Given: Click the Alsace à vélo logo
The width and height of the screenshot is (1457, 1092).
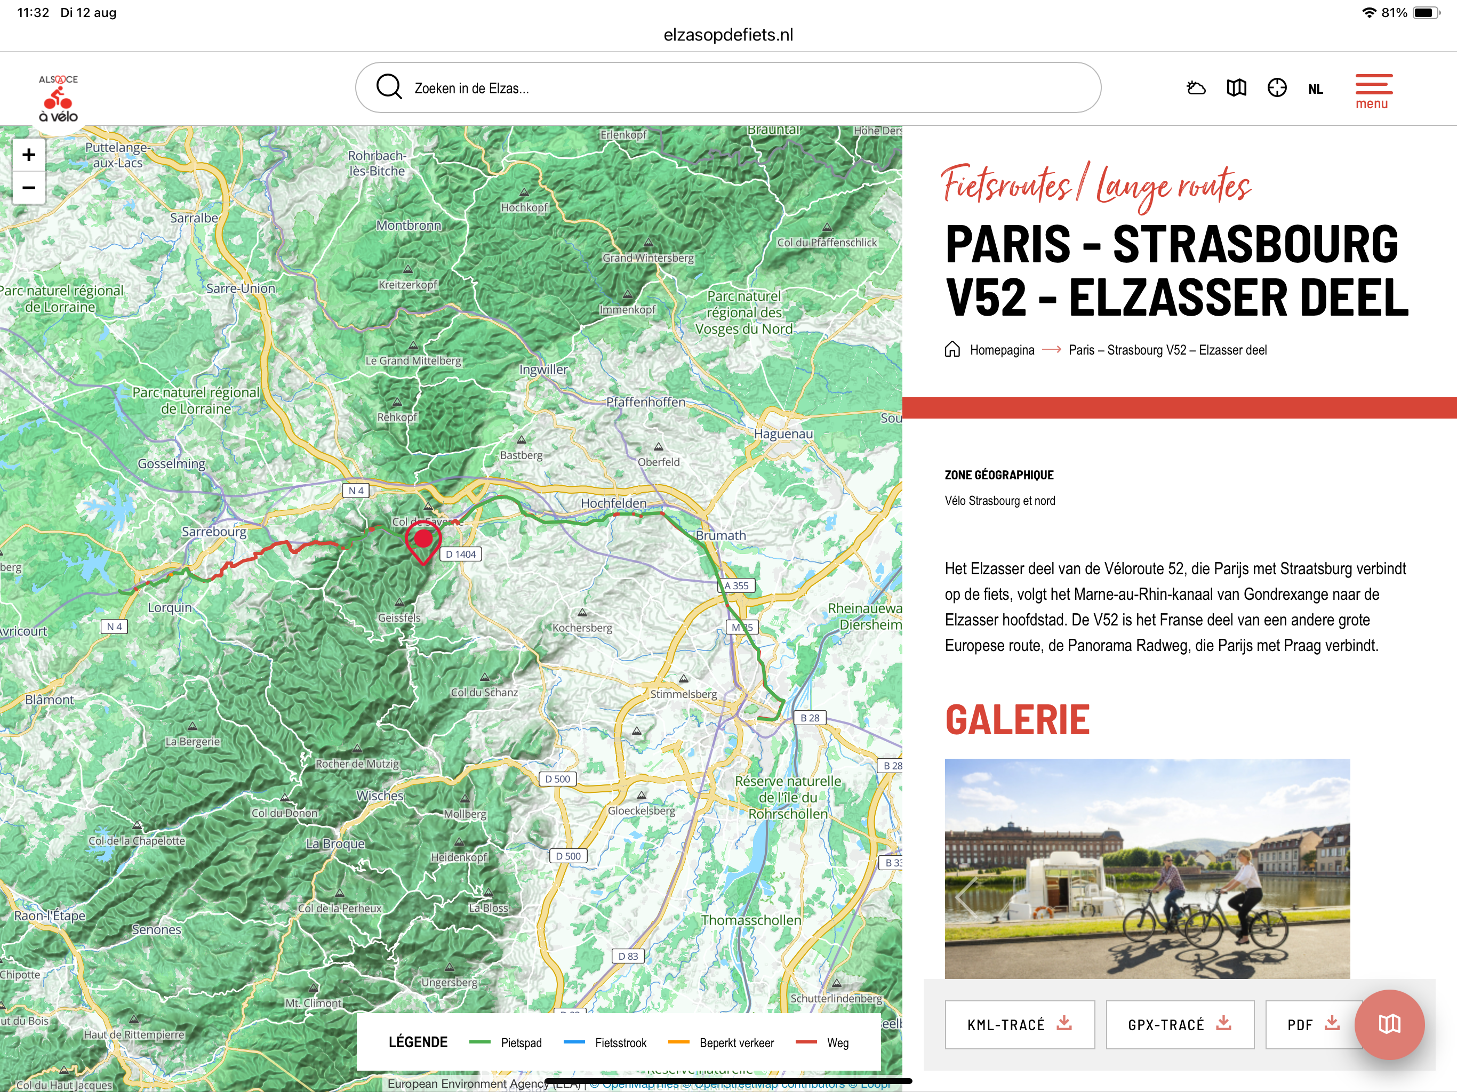Looking at the screenshot, I should (x=58, y=98).
